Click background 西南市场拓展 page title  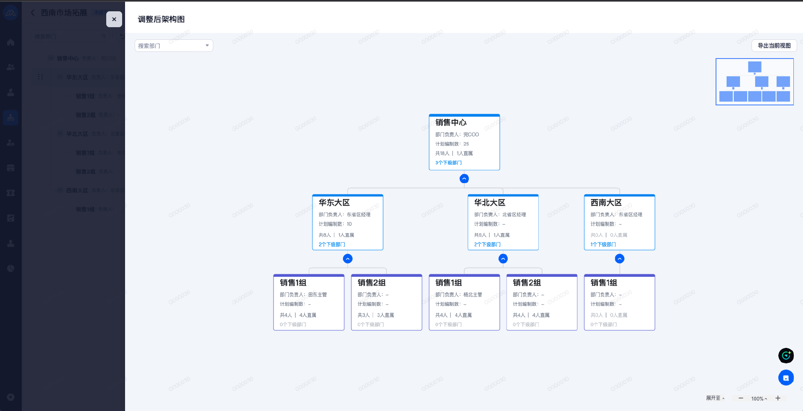(64, 13)
